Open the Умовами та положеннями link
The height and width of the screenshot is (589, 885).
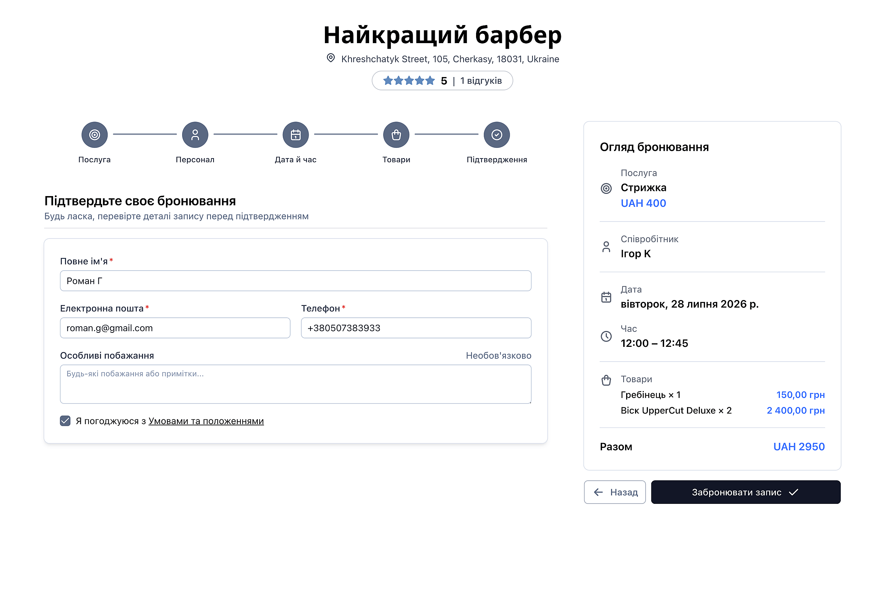pos(206,421)
